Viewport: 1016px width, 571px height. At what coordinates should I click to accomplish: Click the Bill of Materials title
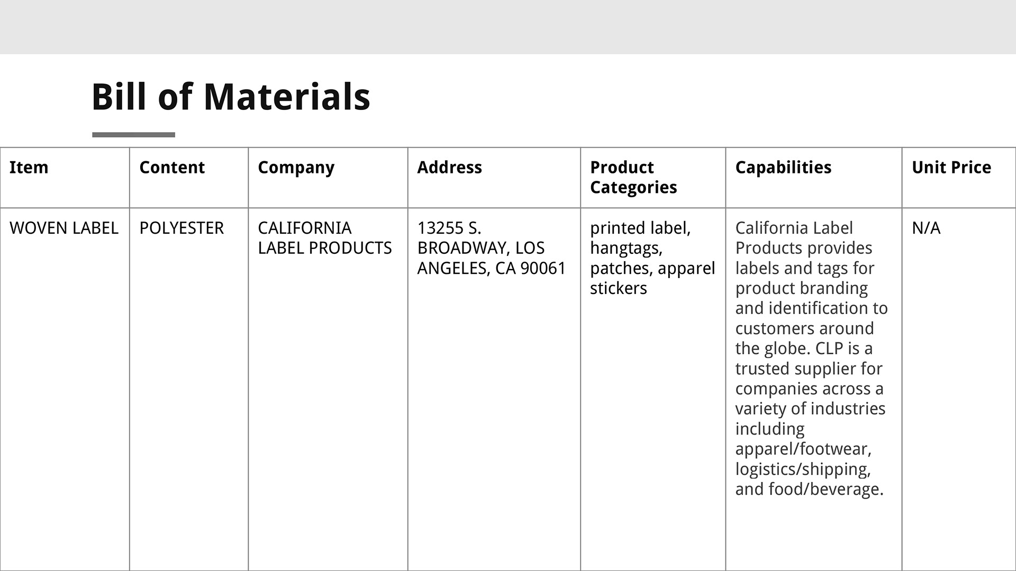click(x=231, y=97)
